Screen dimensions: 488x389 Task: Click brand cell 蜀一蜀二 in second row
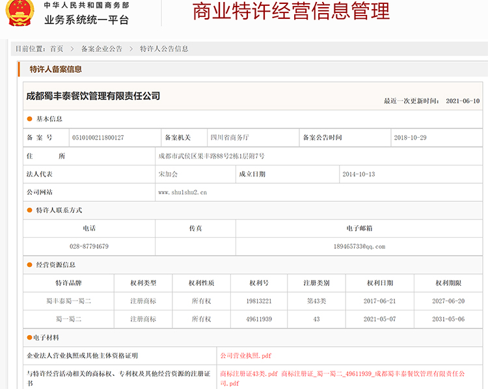(x=68, y=319)
